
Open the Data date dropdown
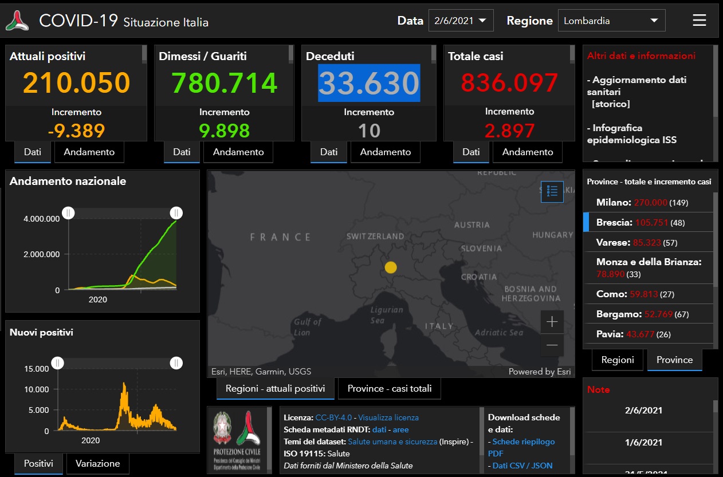pyautogui.click(x=461, y=21)
